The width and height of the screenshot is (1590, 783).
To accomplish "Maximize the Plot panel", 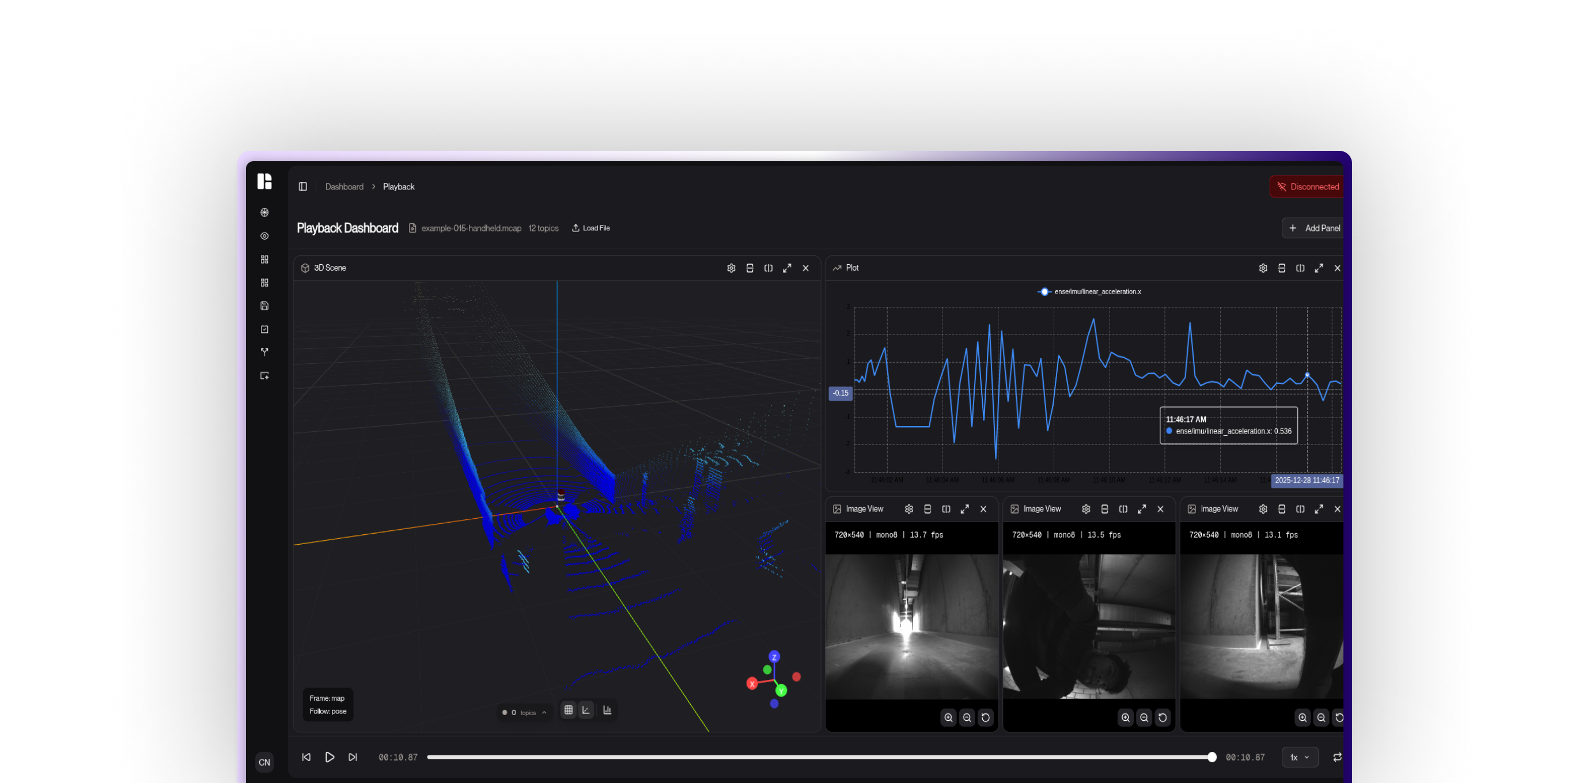I will pos(1319,268).
